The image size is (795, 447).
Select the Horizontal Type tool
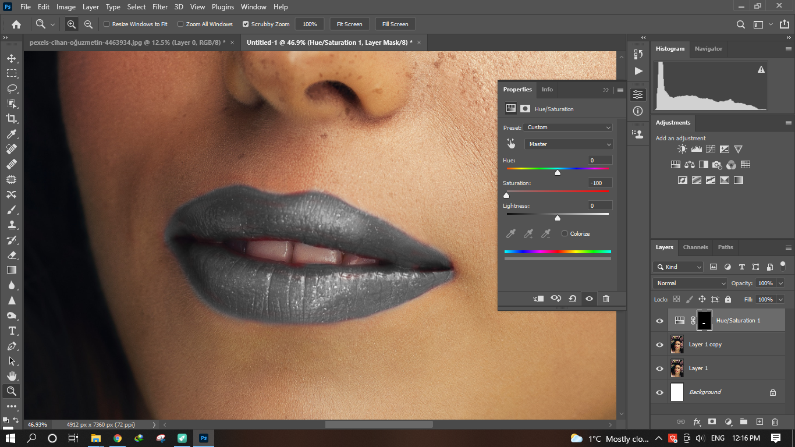12,331
